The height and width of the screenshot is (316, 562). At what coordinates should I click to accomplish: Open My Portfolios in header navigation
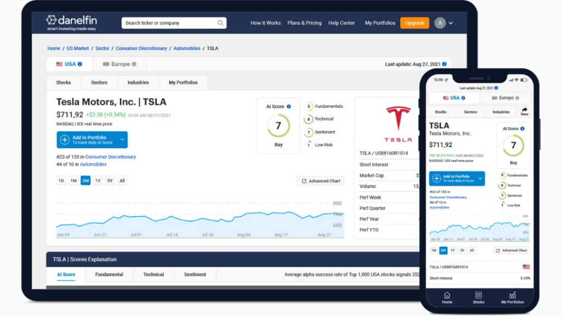(x=380, y=23)
